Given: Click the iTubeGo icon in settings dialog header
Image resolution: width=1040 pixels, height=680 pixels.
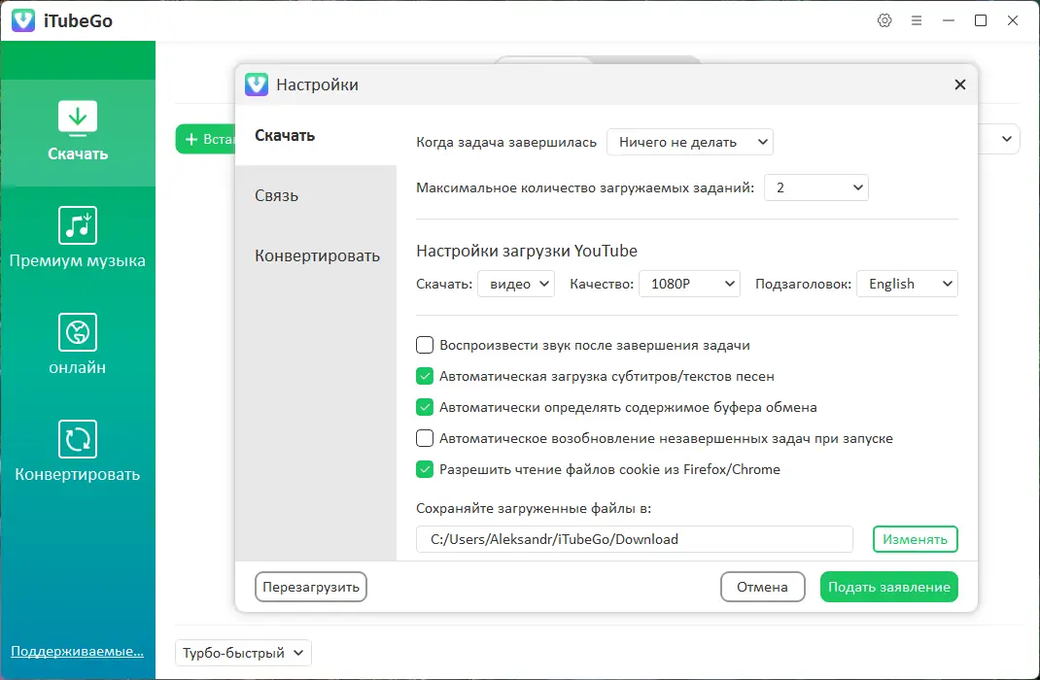Looking at the screenshot, I should coord(256,85).
